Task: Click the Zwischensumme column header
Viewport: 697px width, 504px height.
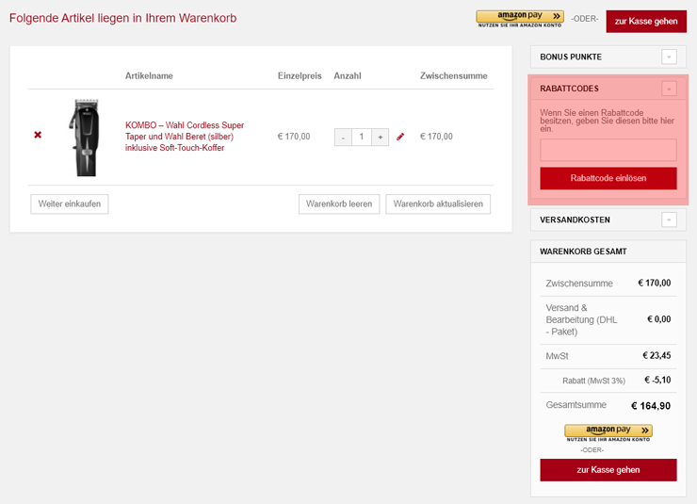Action: tap(453, 76)
